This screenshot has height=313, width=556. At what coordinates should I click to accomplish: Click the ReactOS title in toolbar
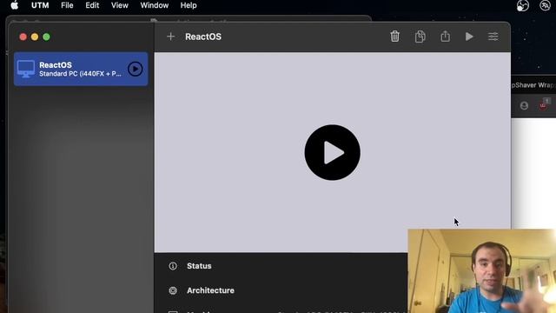(x=203, y=37)
